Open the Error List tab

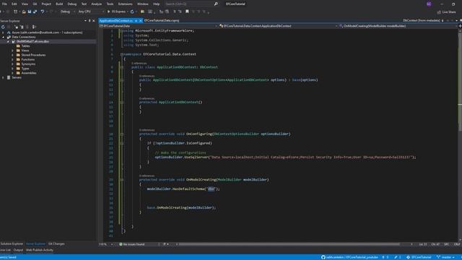coord(5,251)
